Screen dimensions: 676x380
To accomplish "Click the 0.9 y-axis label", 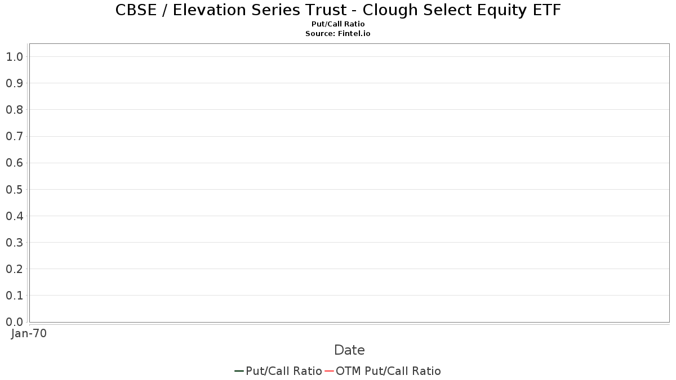I will (14, 83).
